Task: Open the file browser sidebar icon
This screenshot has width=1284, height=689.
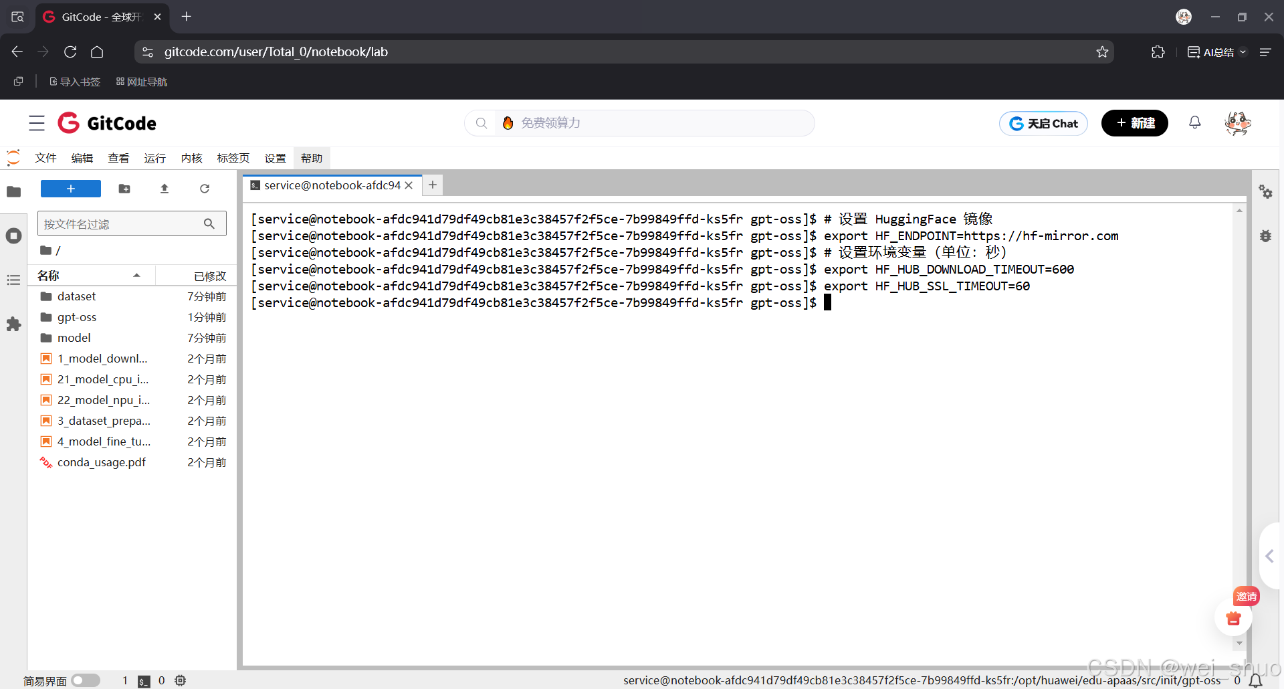Action: [13, 192]
